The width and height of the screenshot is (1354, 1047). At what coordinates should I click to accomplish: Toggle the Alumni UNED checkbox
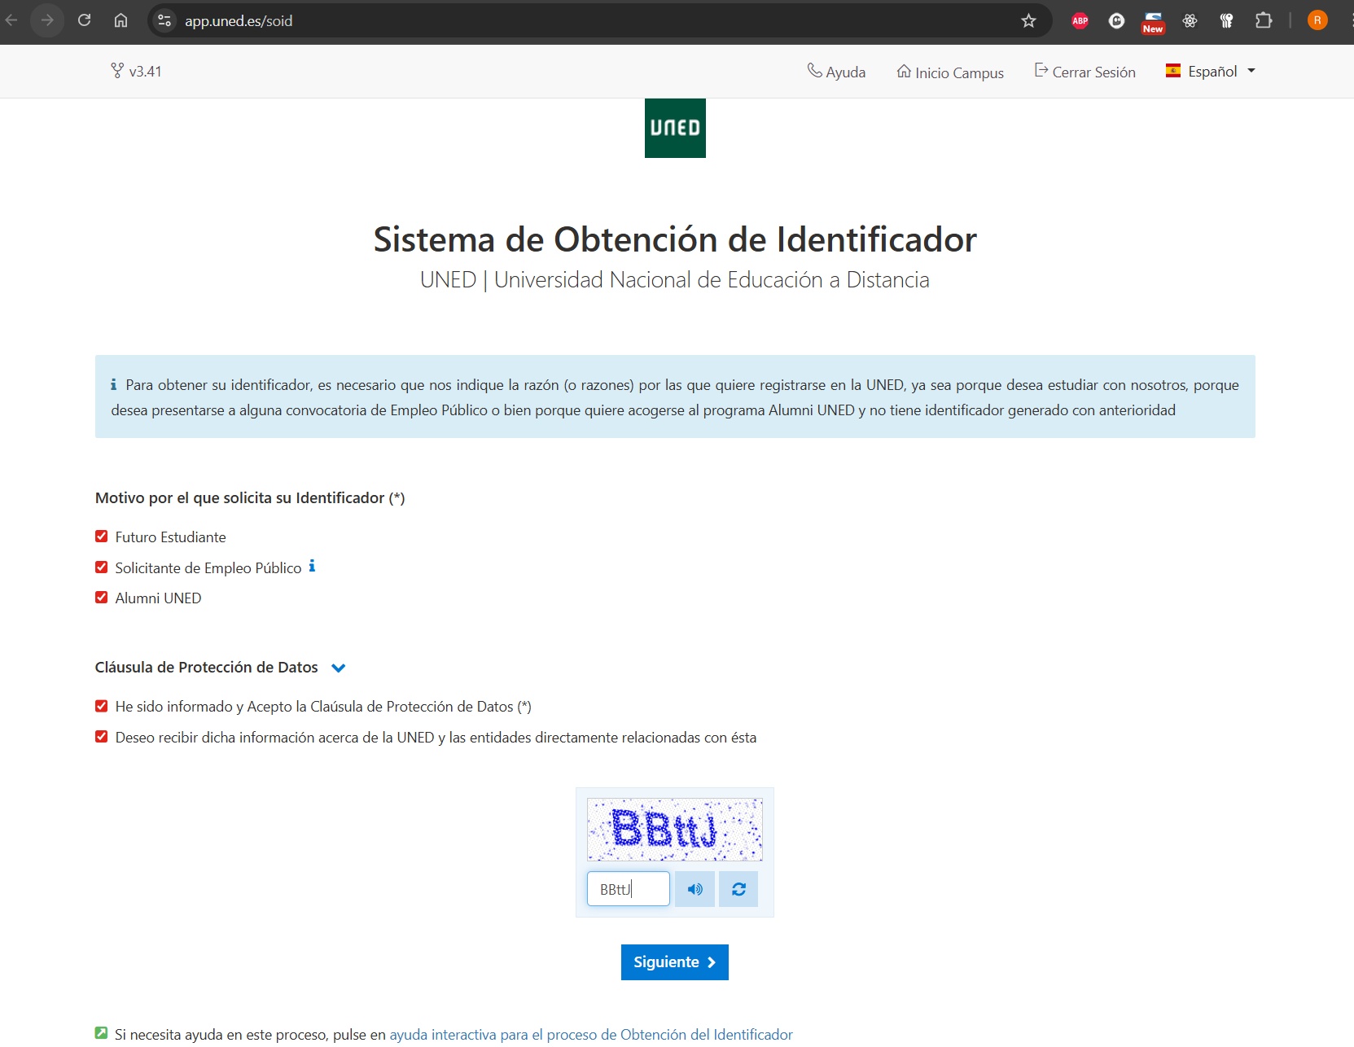pos(102,598)
